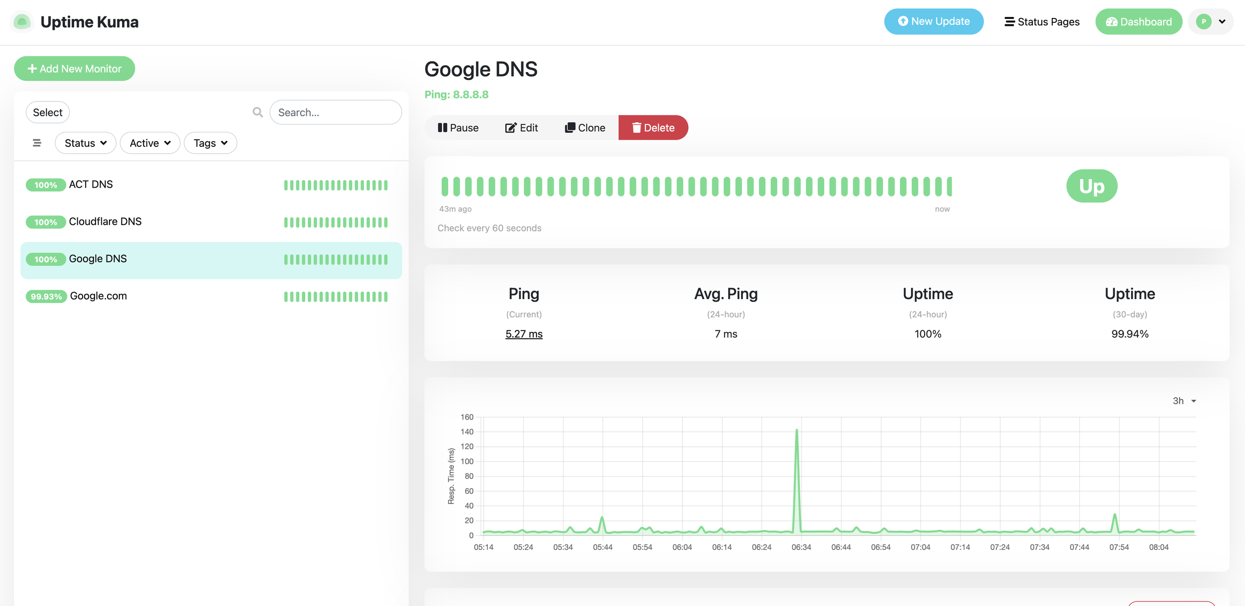Toggle monitor selection mode with Select
Screen dimensions: 1245x606
pos(47,112)
